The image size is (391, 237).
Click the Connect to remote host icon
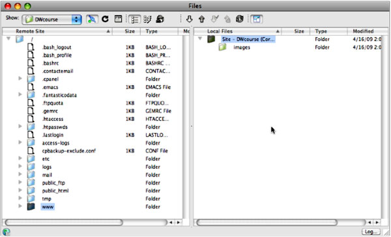pos(92,19)
